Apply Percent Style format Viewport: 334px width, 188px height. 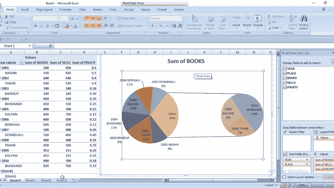point(161,26)
